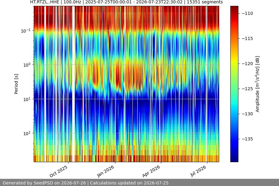Click the dark red top of colorbar
Image resolution: width=279 pixels, height=186 pixels.
coord(234,8)
